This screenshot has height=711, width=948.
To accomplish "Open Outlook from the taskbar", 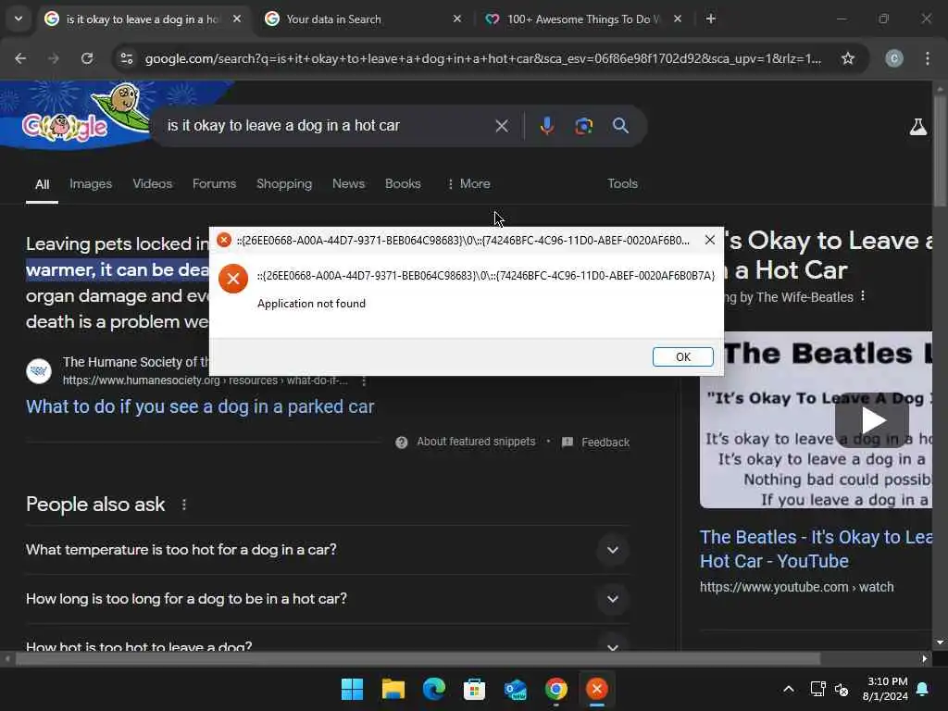I will coord(515,689).
